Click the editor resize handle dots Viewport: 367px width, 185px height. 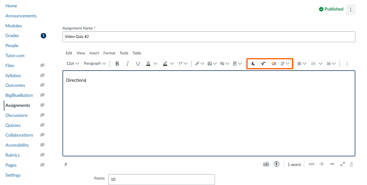352,164
